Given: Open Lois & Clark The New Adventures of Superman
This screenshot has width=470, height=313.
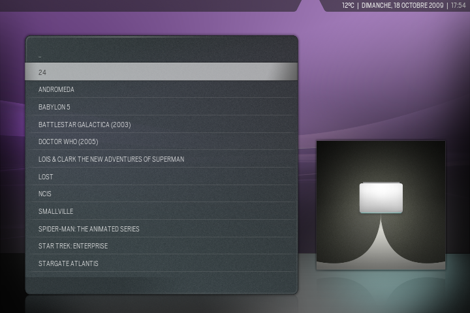Looking at the screenshot, I should tap(161, 159).
